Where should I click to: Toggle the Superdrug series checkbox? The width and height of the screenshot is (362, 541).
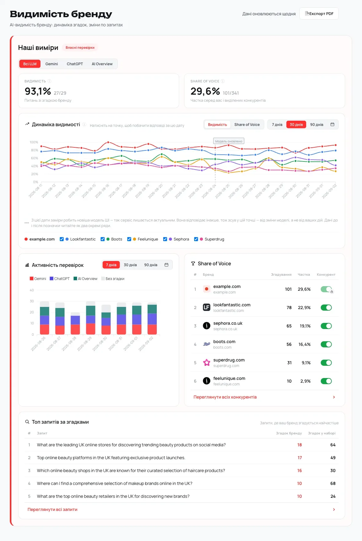(x=196, y=239)
